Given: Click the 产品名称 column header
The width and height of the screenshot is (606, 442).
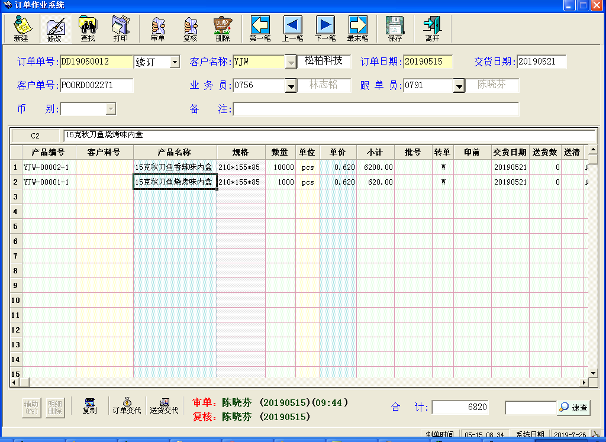Looking at the screenshot, I should [x=175, y=152].
